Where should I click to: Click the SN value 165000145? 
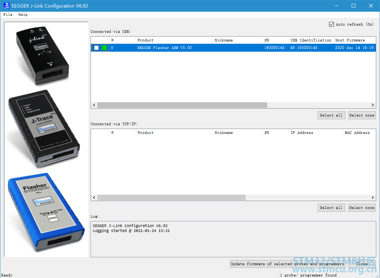coord(274,48)
